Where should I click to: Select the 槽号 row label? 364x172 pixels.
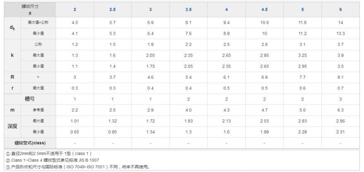click(29, 99)
